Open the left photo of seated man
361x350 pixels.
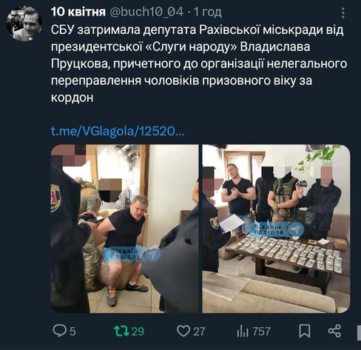click(x=124, y=229)
